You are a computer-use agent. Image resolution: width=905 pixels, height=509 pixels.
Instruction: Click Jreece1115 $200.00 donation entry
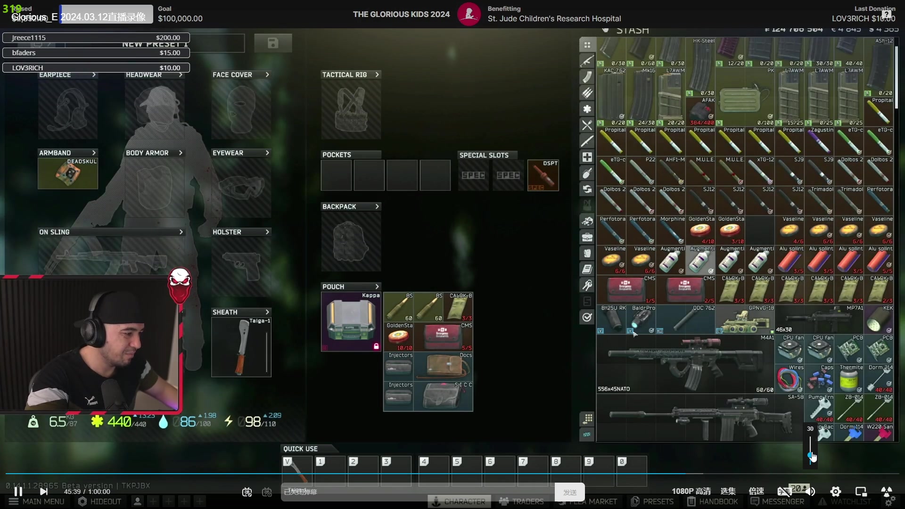tap(96, 38)
